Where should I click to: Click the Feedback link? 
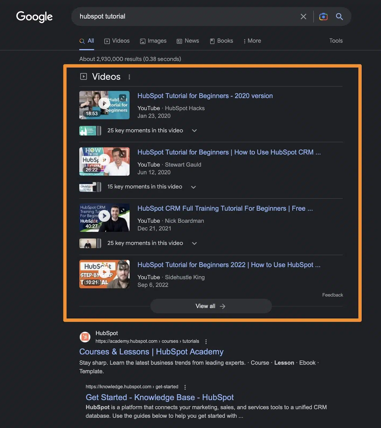click(332, 295)
